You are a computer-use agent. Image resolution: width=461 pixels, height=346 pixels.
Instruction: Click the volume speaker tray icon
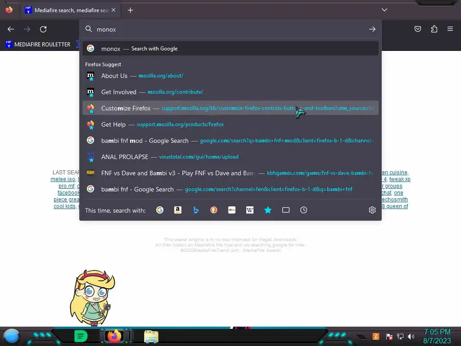[411, 336]
